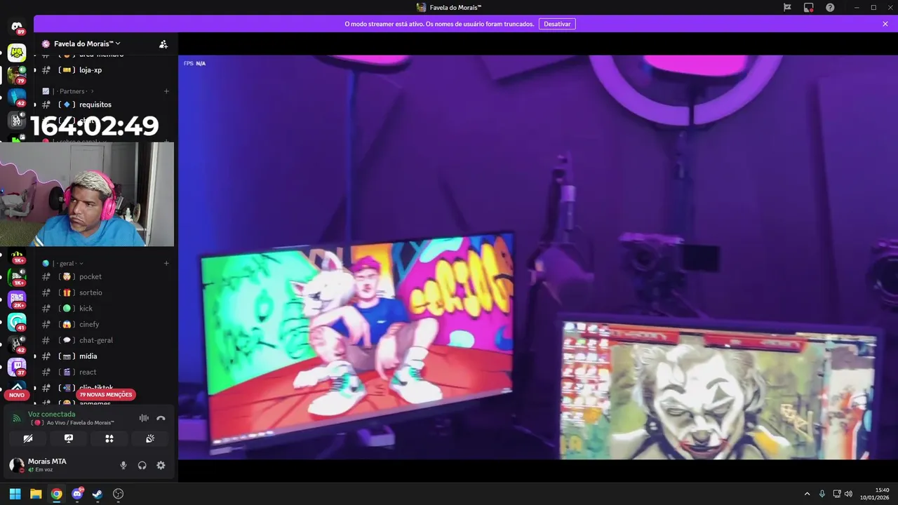Click the Discord taskbar icon

tap(77, 494)
